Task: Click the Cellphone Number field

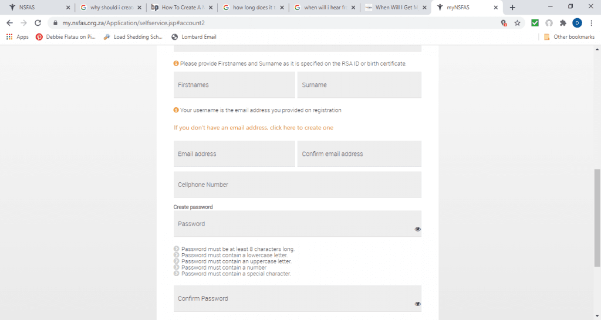Action: (x=298, y=185)
